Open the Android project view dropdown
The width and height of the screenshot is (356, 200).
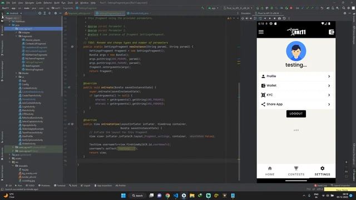click(14, 13)
